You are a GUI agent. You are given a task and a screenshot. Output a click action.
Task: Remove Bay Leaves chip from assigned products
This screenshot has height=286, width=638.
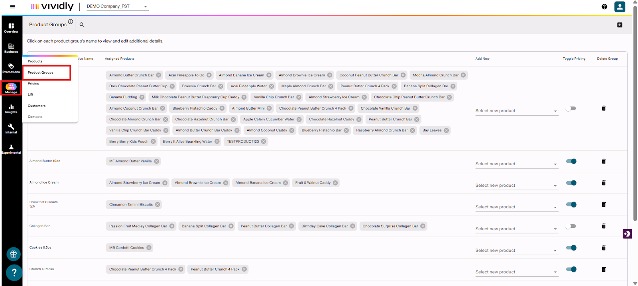[x=446, y=130]
